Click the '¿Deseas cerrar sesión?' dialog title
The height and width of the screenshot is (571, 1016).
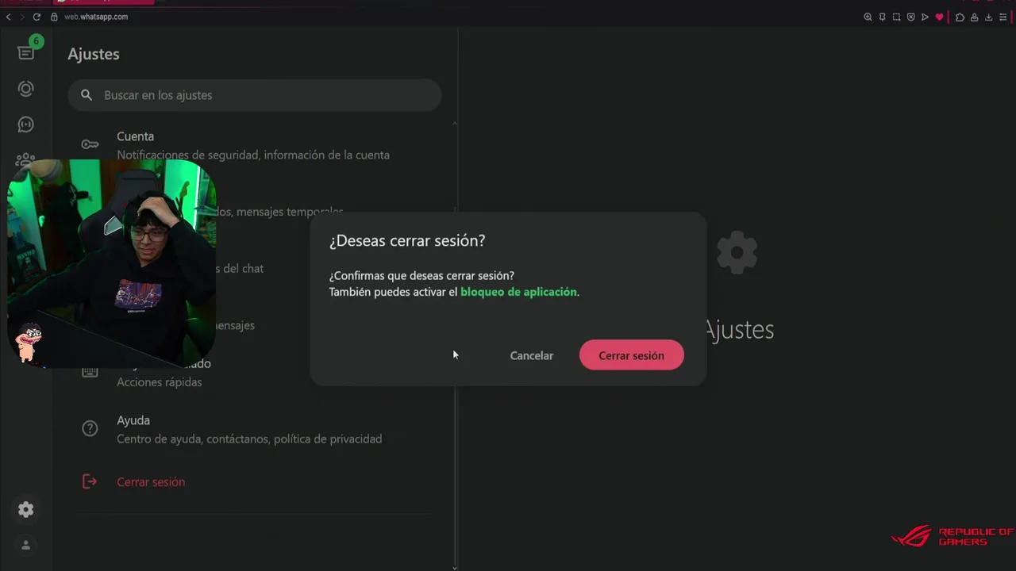pos(407,240)
